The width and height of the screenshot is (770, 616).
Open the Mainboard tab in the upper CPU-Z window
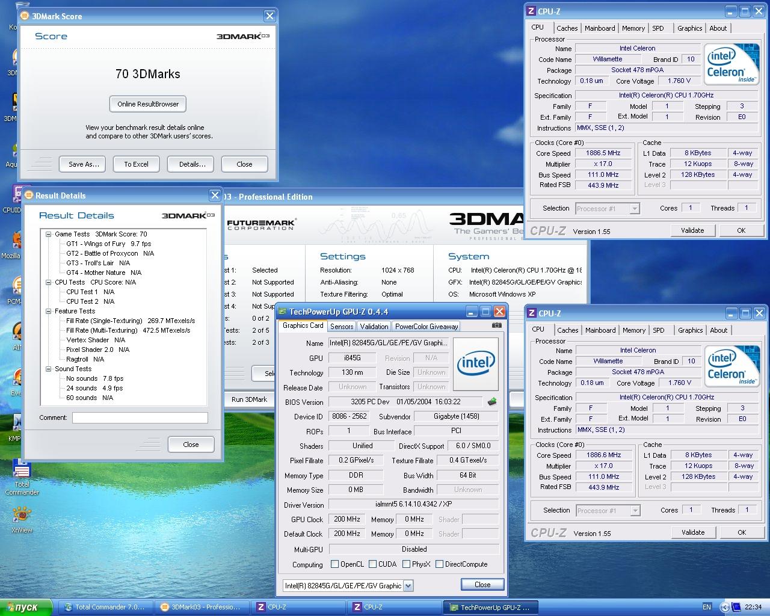click(x=600, y=28)
